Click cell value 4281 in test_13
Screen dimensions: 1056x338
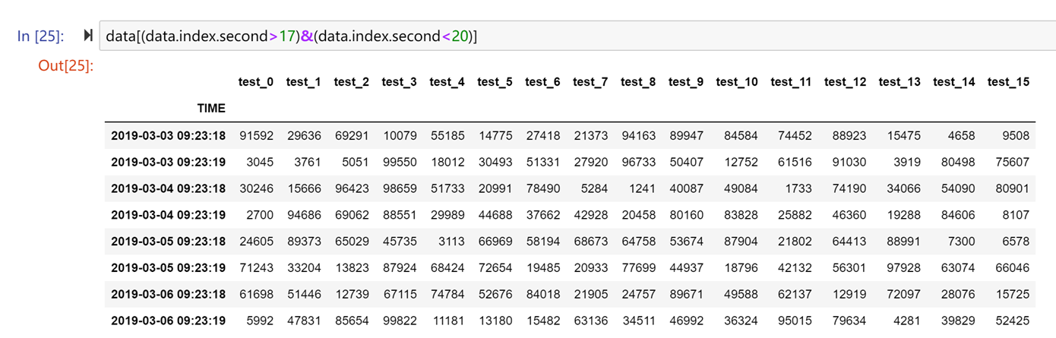click(x=907, y=322)
